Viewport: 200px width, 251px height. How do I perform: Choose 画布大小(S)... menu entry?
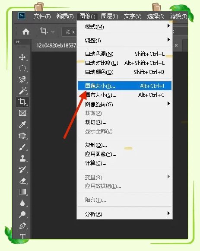coord(124,95)
